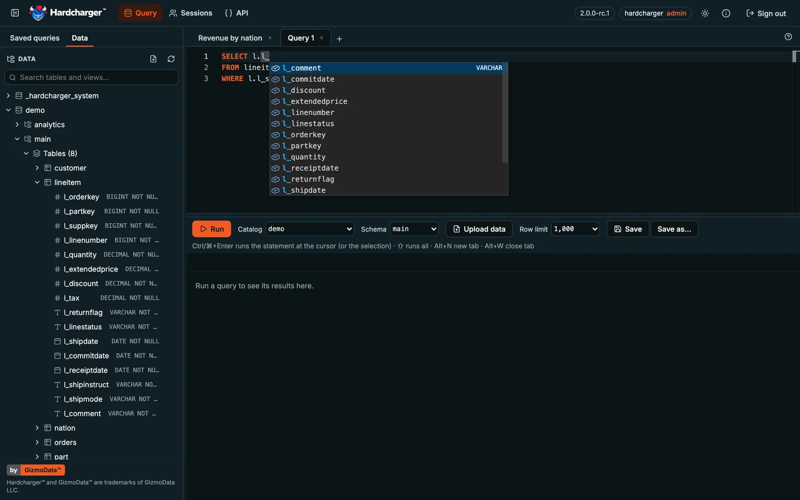Close the Query 1 tab
This screenshot has width=800, height=500.
pos(322,38)
